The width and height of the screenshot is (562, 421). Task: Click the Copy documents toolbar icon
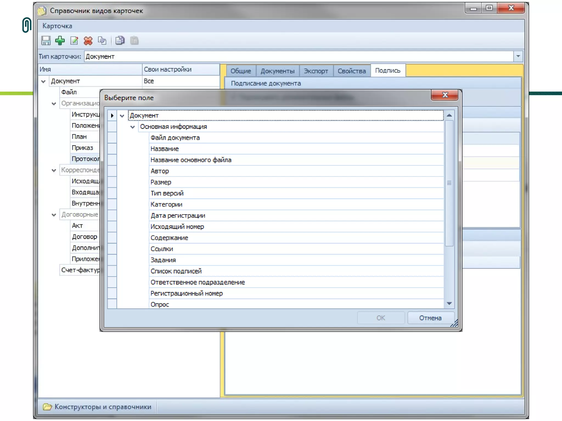(x=120, y=41)
